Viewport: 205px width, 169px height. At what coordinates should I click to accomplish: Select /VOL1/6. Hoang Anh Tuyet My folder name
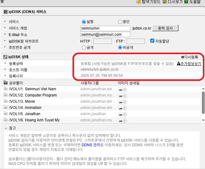click(34, 120)
